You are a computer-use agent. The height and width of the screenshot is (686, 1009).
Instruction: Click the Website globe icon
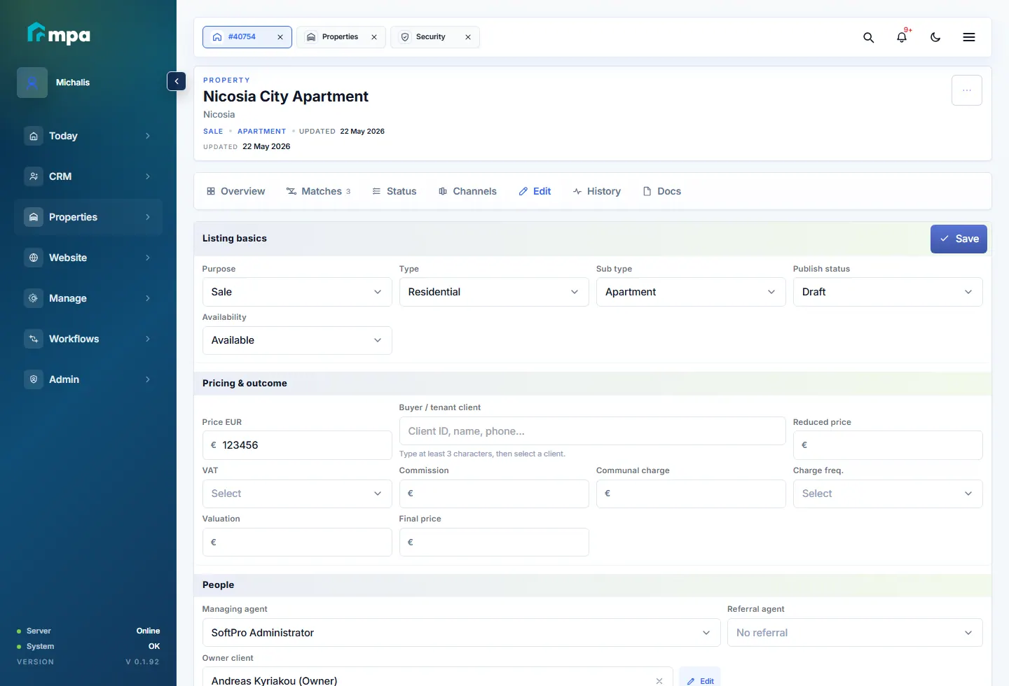pos(34,258)
